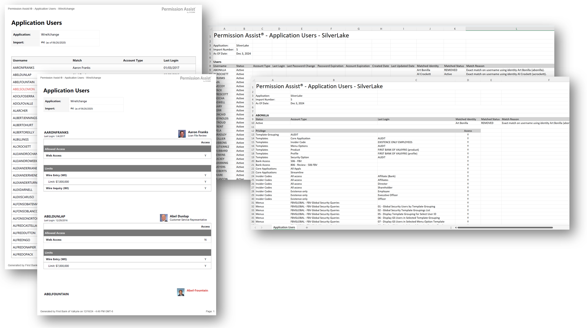Click the struck-through Abel Fountain name
The image size is (587, 328).
pyautogui.click(x=197, y=290)
